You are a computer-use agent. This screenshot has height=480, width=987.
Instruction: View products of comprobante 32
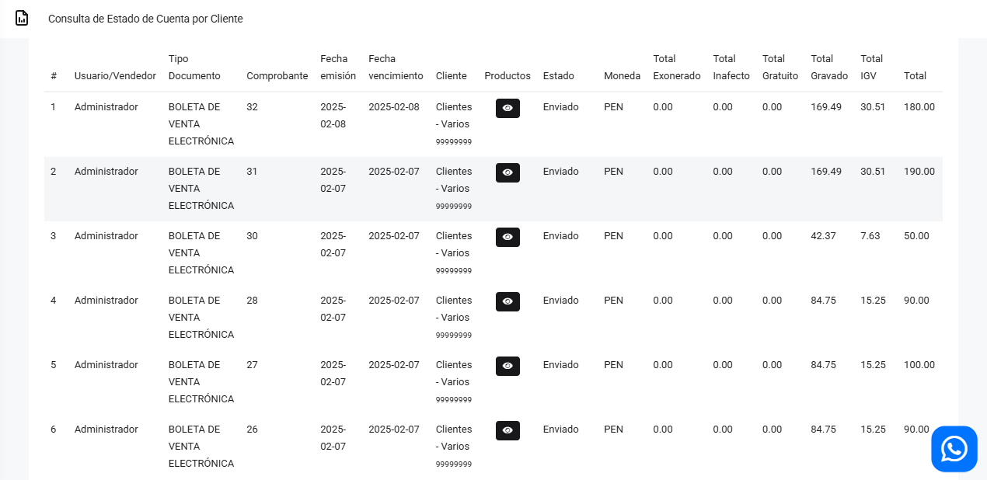click(x=507, y=108)
